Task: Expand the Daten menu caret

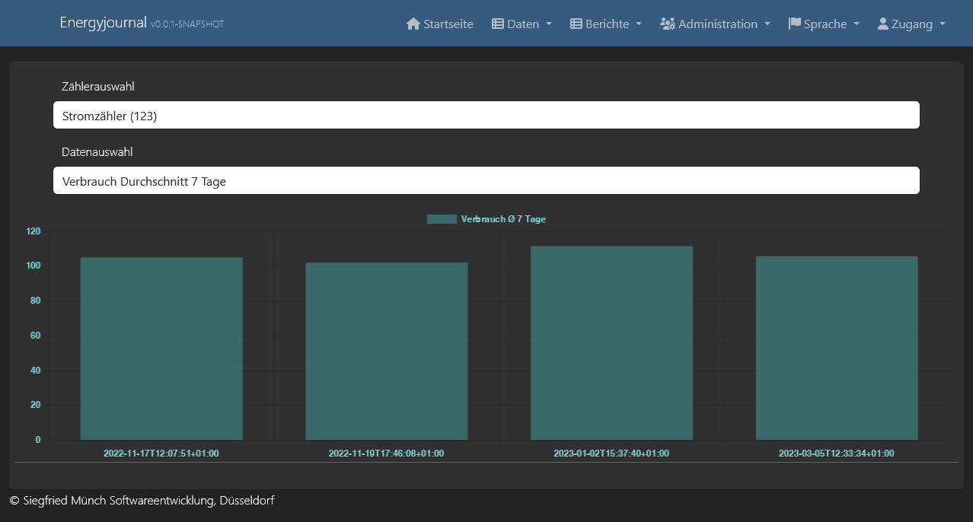Action: tap(549, 24)
